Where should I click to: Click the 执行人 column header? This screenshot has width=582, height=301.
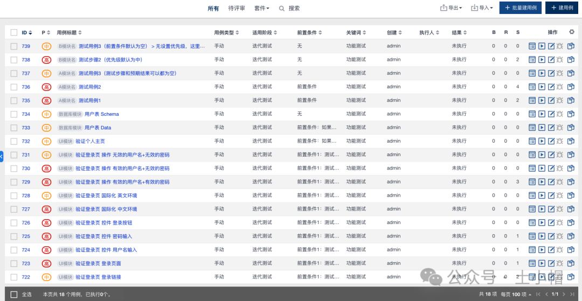coord(429,33)
